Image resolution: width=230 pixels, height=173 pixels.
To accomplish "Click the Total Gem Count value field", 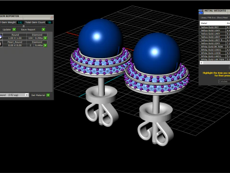I will pyautogui.click(x=49, y=23).
